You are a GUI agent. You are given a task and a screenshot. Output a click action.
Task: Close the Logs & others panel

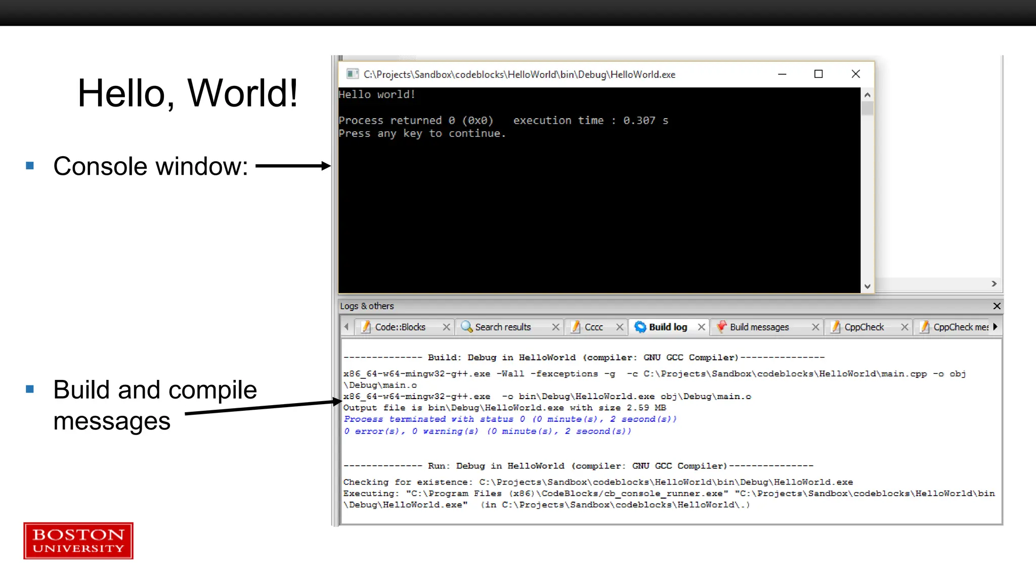(x=997, y=306)
